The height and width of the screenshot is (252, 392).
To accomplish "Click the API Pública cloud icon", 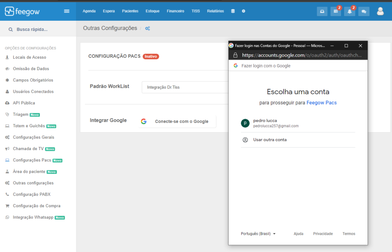I will (7, 103).
